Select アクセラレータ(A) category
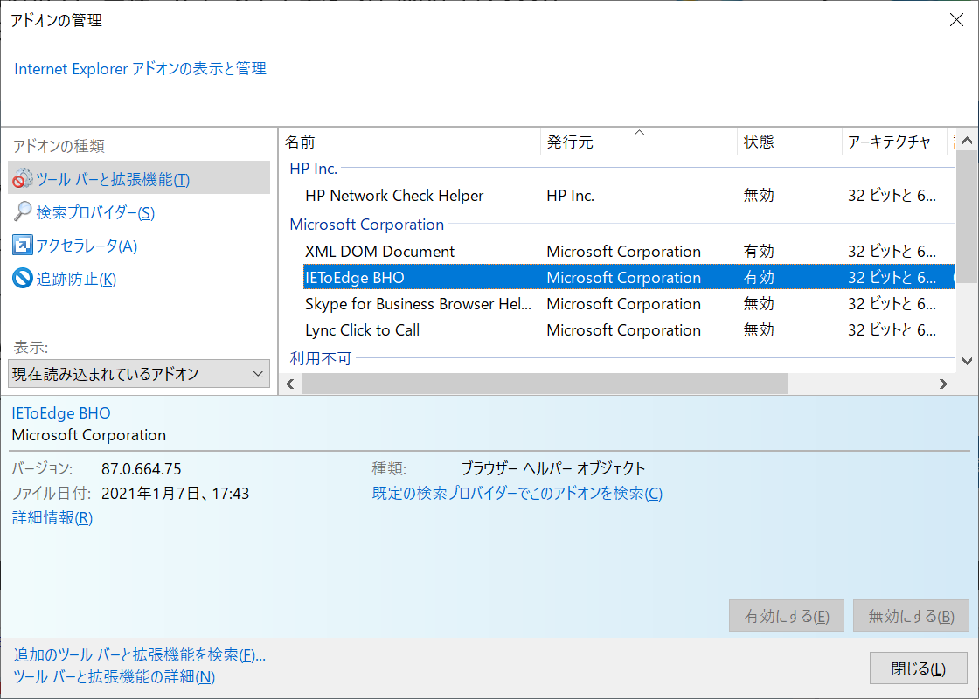The height and width of the screenshot is (699, 979). (x=87, y=246)
